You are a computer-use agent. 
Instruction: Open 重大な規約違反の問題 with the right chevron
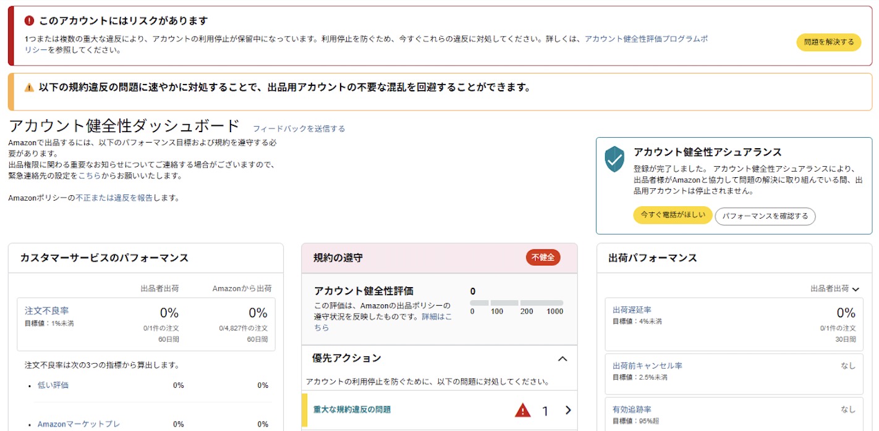click(568, 410)
